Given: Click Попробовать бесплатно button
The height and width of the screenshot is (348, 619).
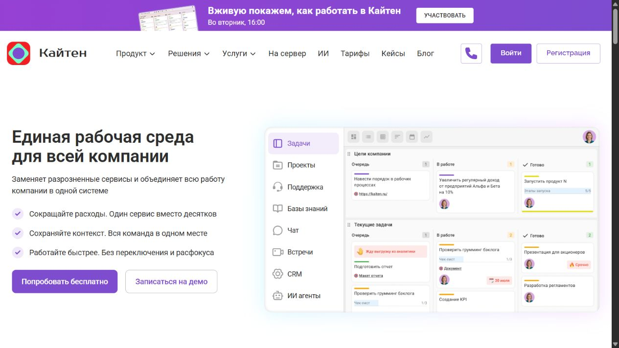Looking at the screenshot, I should (65, 282).
